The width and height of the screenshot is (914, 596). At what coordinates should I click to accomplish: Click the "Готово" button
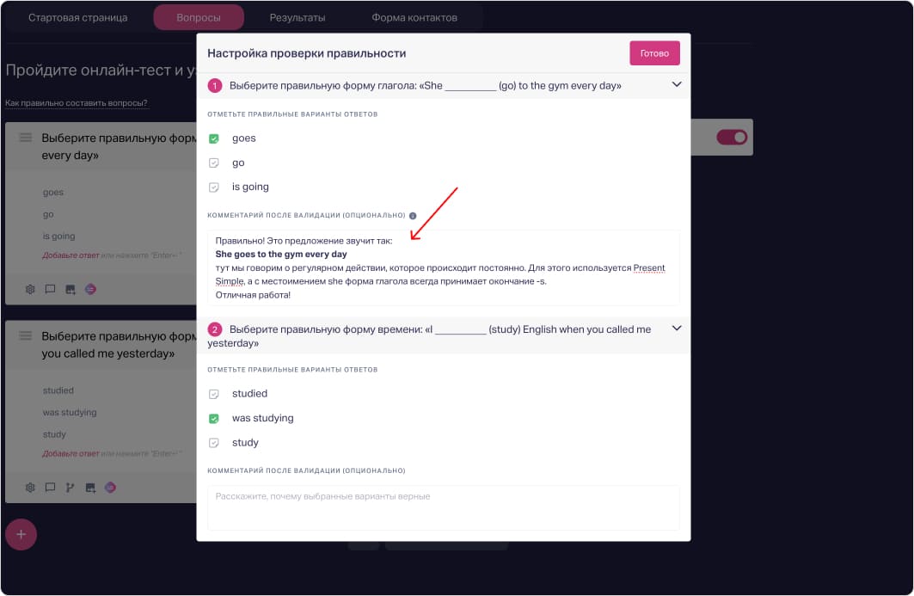click(654, 53)
